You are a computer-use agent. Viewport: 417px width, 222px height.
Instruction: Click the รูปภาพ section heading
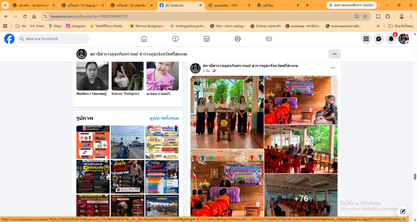click(85, 118)
